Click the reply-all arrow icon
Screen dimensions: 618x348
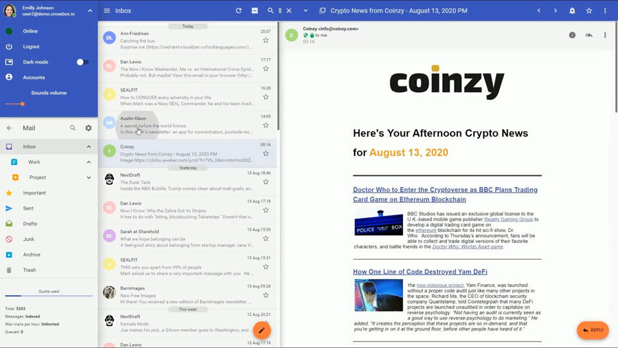[588, 35]
